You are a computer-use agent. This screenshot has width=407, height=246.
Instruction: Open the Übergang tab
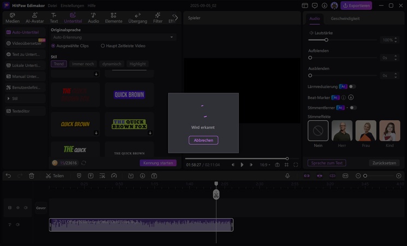coord(138,18)
